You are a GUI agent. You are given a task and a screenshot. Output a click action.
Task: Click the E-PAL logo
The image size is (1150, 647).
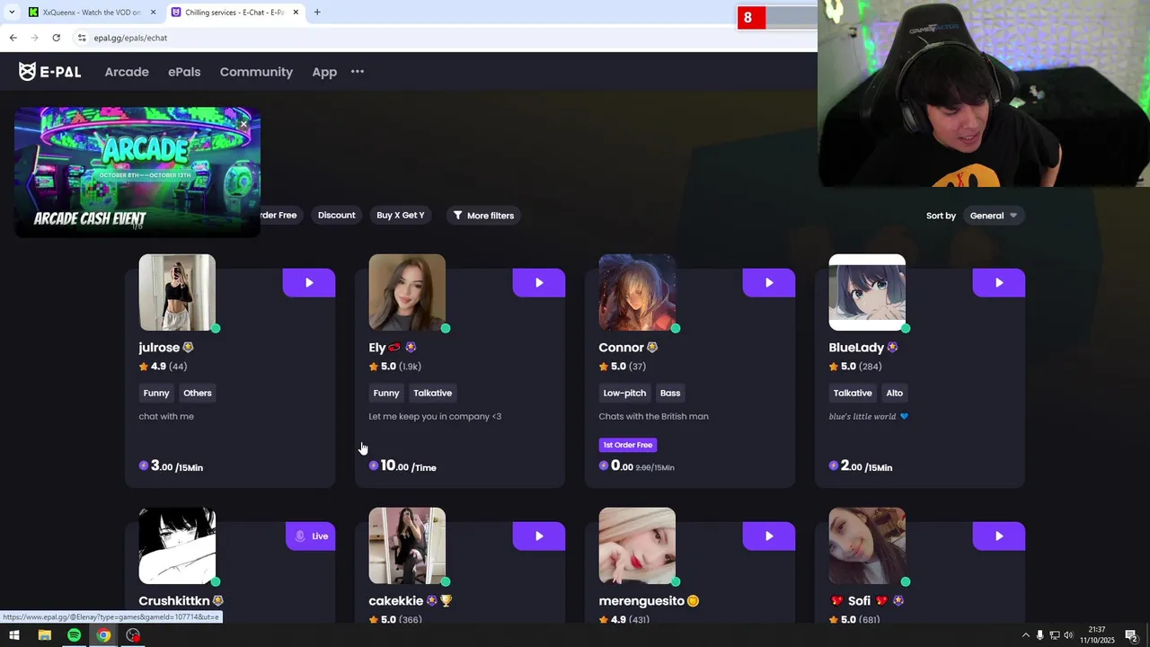(50, 72)
